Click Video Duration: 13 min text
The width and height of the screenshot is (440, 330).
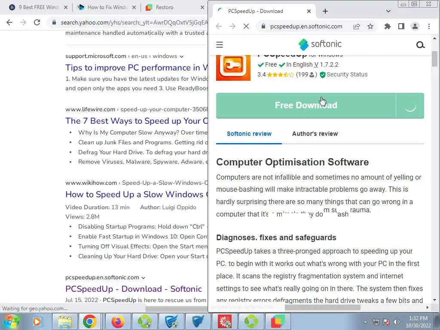(x=98, y=208)
